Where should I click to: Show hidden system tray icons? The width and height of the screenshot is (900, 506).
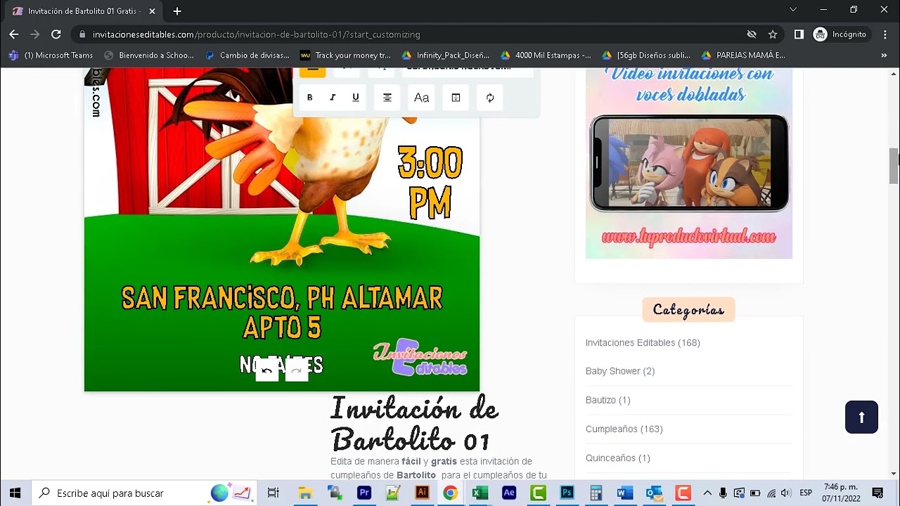[707, 493]
